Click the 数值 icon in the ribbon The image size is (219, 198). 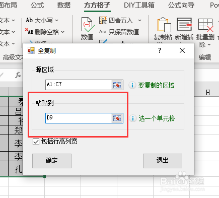(88, 25)
